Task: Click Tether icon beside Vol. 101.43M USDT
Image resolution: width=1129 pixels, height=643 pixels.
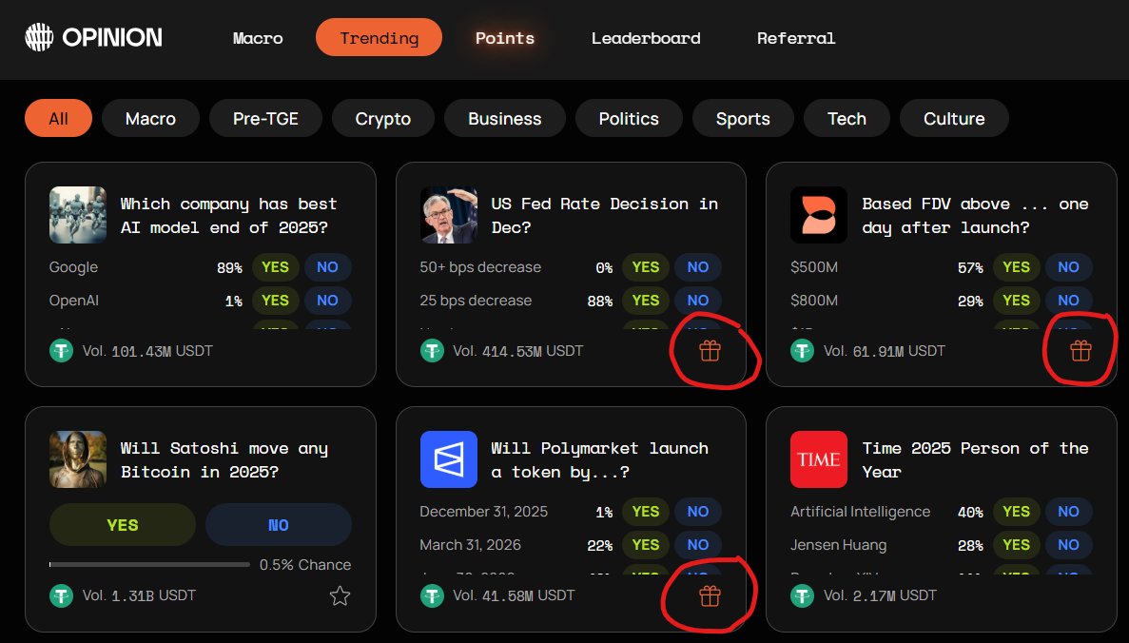Action: [61, 351]
